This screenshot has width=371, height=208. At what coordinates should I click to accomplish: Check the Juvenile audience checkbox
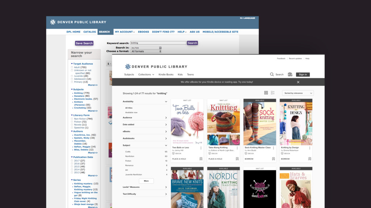(x=72, y=76)
